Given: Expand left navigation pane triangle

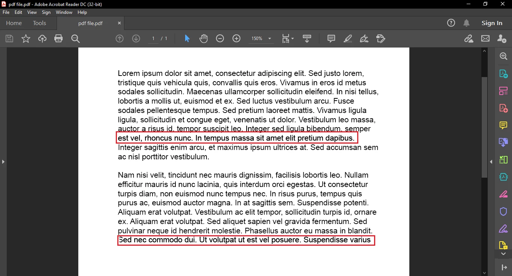Looking at the screenshot, I should pyautogui.click(x=3, y=162).
